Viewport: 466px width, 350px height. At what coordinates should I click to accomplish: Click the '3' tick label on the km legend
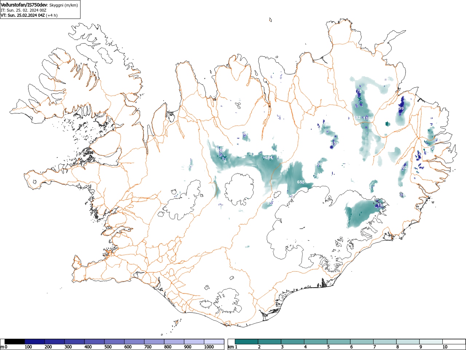(282, 347)
